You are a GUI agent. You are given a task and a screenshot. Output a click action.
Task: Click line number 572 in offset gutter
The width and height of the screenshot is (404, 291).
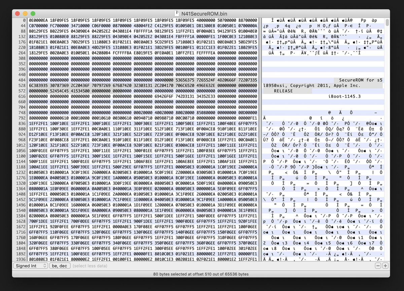pos(23,91)
